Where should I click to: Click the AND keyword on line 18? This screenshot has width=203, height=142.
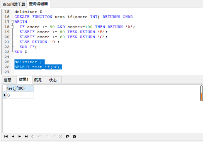(x=61, y=27)
